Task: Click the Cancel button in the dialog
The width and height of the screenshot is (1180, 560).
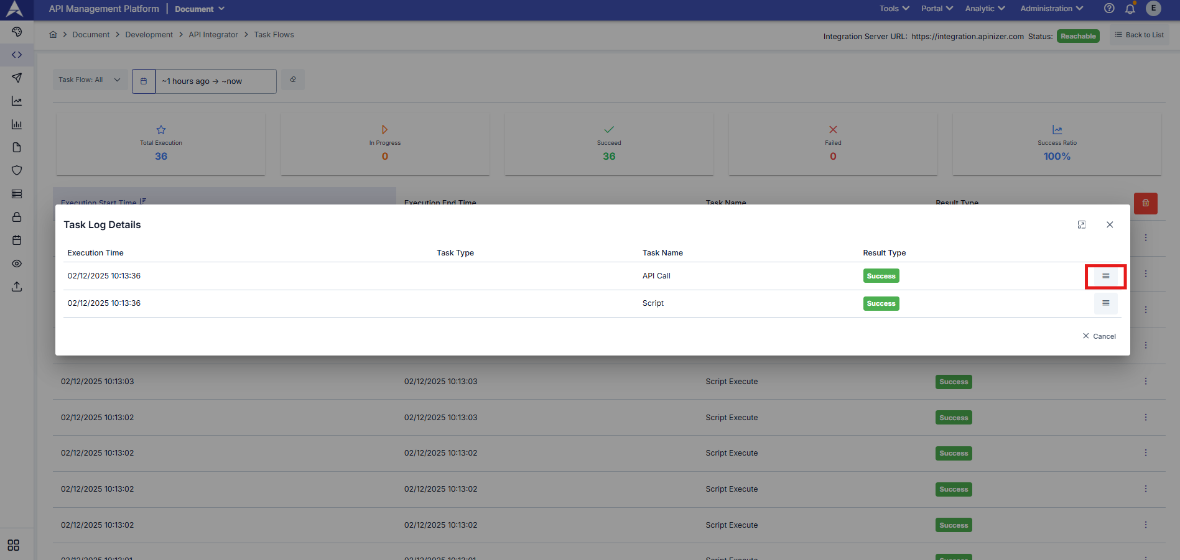Action: pyautogui.click(x=1099, y=336)
